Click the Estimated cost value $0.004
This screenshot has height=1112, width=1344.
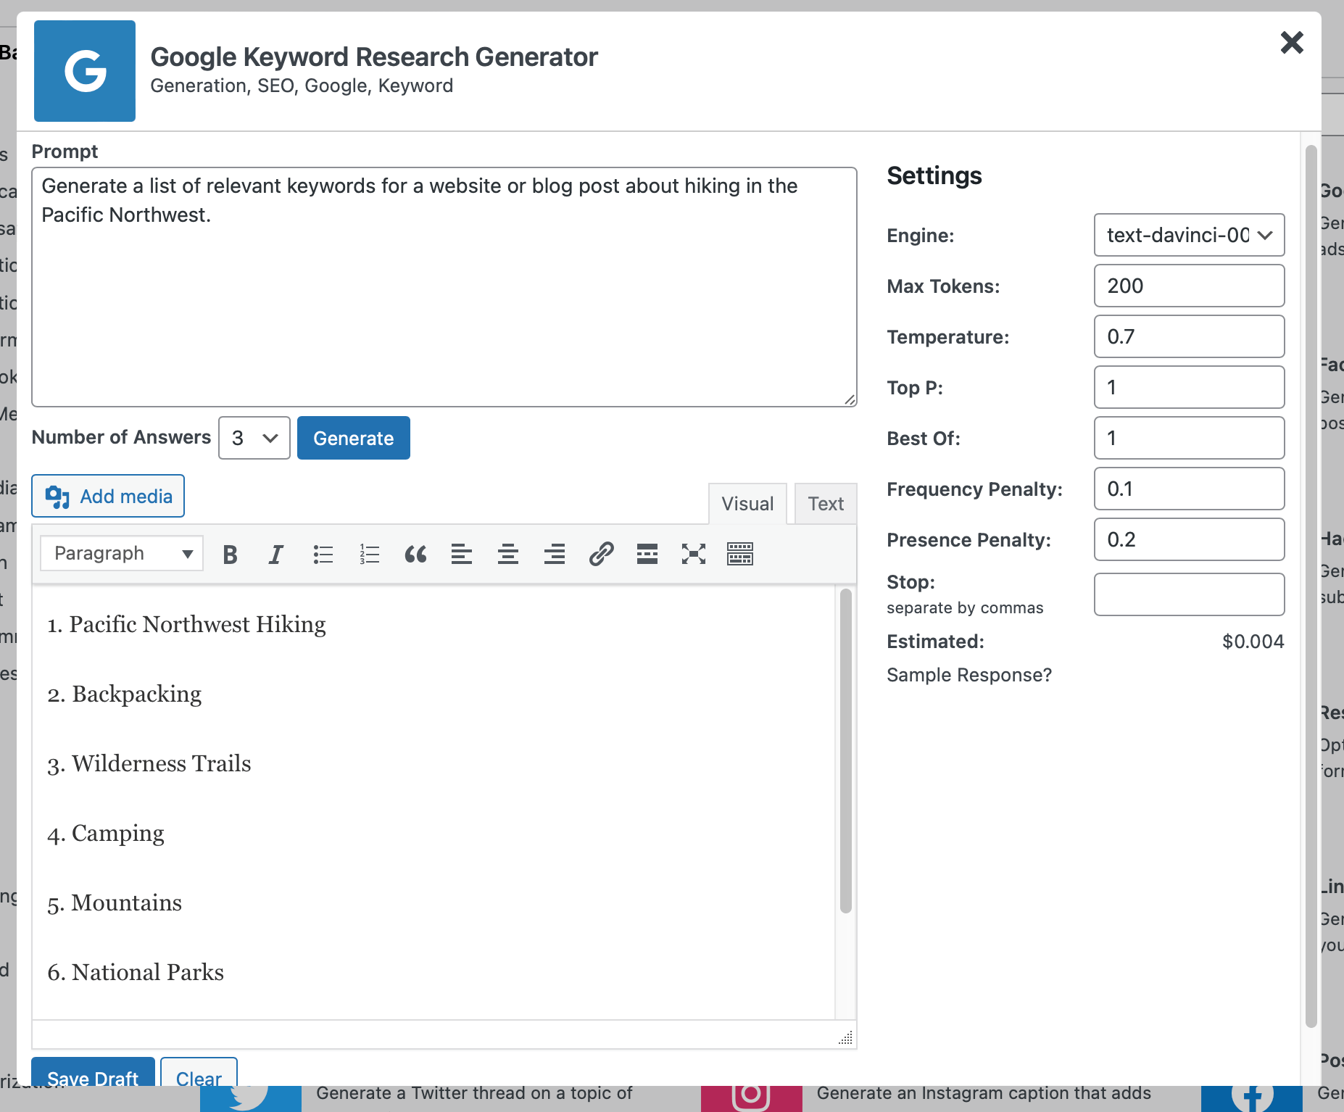coord(1253,642)
